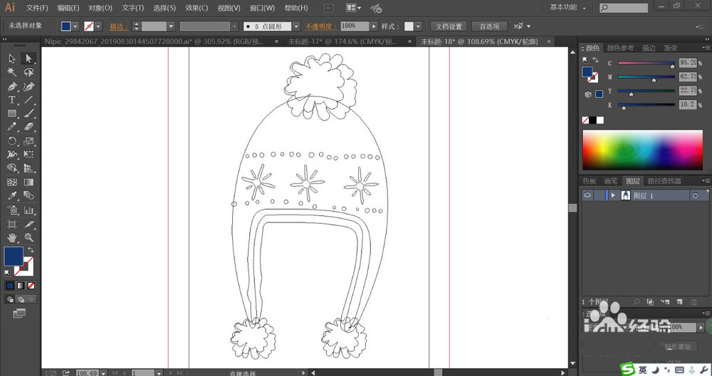712x376 pixels.
Task: Select the Line Segment tool
Action: click(28, 100)
